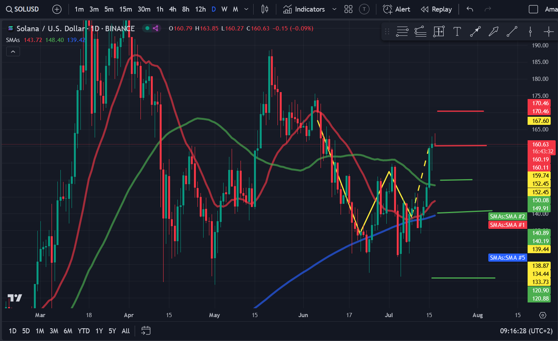558x341 pixels.
Task: Pick the 12h timeframe
Action: tap(200, 9)
